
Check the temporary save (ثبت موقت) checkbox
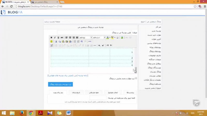pos(136,78)
